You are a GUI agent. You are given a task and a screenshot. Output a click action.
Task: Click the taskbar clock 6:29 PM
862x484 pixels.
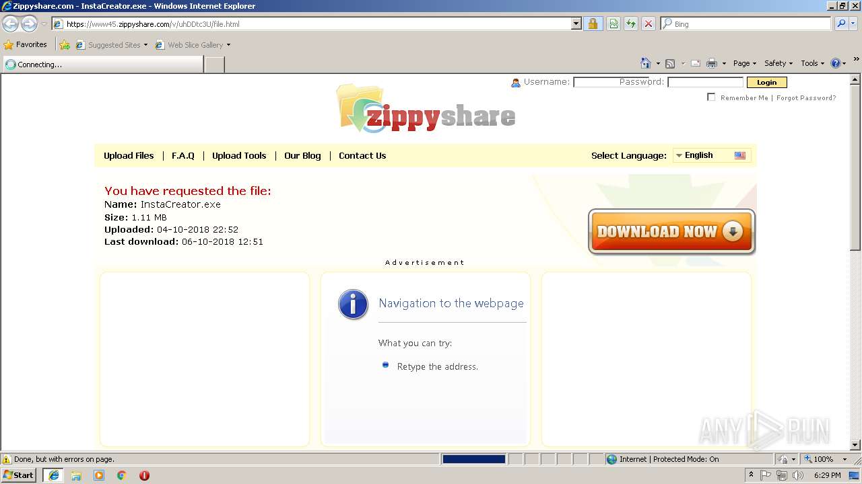(827, 475)
